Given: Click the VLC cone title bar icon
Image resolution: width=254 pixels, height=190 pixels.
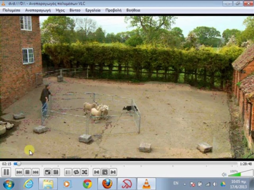Looking at the screenshot, I should (x=3, y=3).
